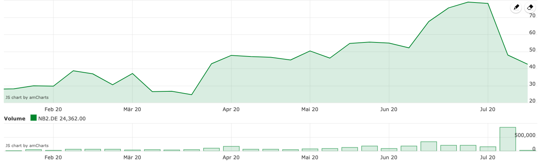Click 'Mai 20' on the volume chart axis

click(310, 158)
